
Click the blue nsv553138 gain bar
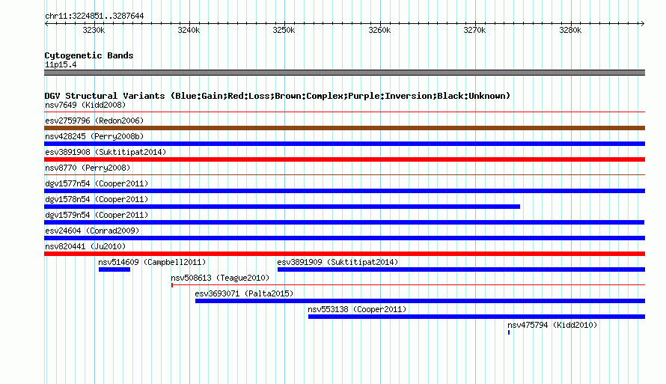click(x=477, y=317)
